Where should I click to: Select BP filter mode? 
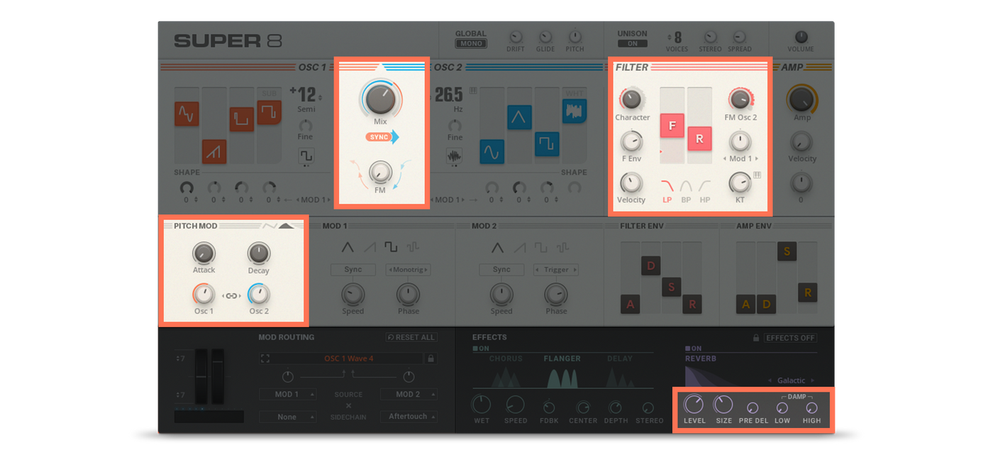[x=686, y=192]
